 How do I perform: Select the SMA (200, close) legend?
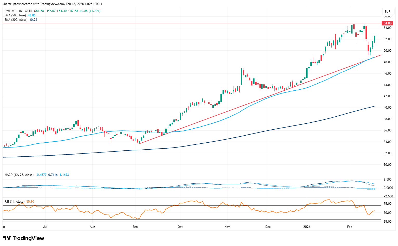pos(16,20)
